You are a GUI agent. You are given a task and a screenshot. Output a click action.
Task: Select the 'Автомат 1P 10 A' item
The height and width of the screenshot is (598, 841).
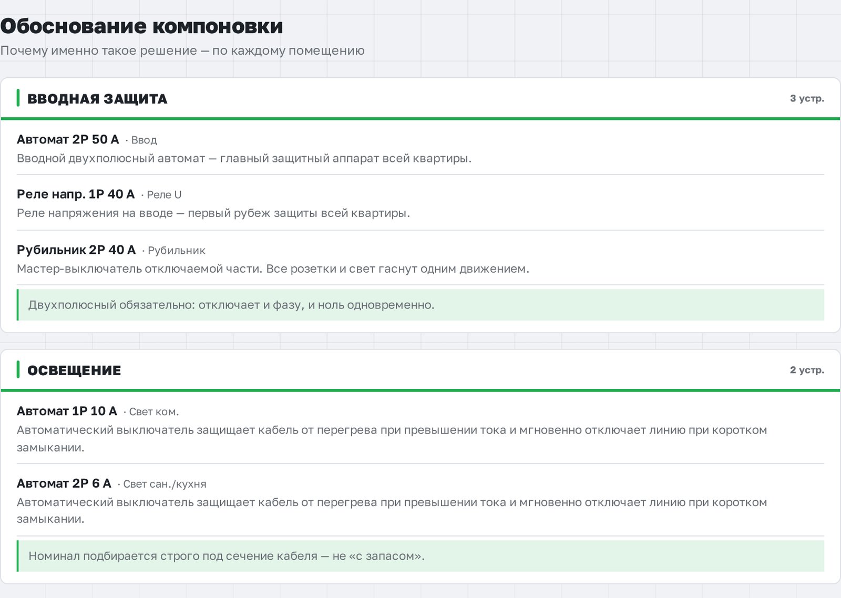(x=67, y=411)
